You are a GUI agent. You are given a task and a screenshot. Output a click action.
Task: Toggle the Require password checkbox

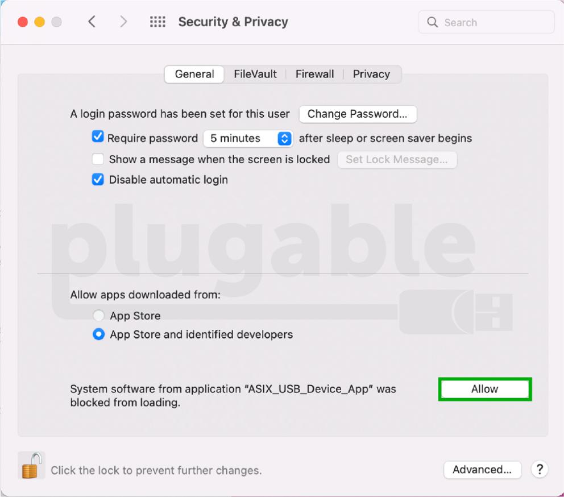coord(98,137)
